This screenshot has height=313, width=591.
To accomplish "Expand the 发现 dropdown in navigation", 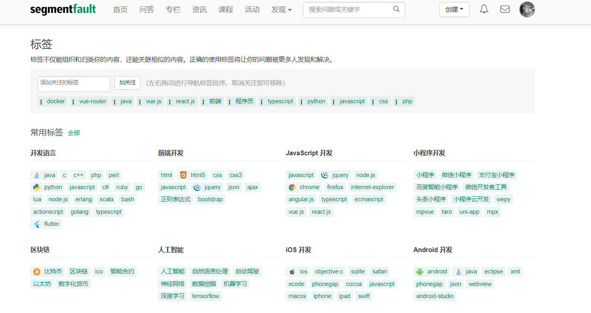I will (x=282, y=9).
